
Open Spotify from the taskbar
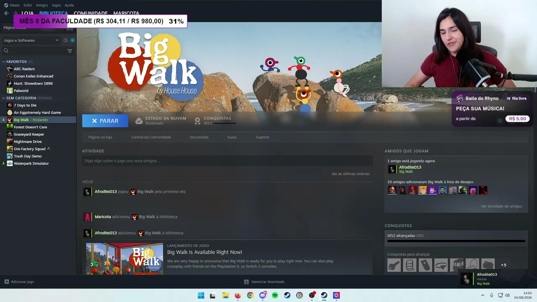[275, 295]
